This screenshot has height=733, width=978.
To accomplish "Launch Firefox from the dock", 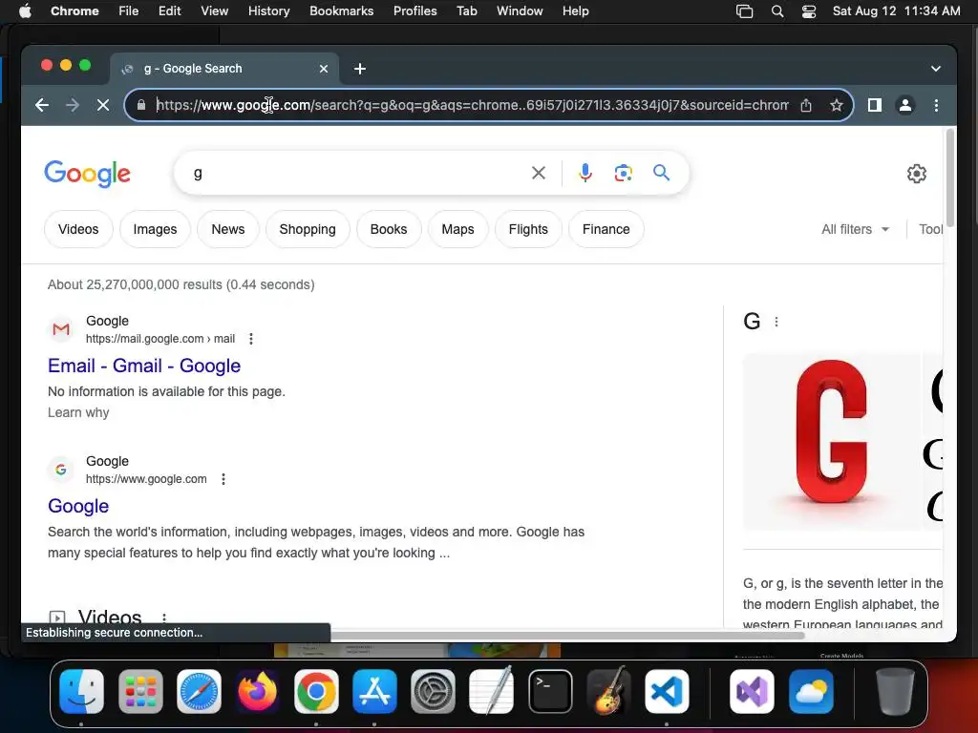I will (258, 691).
